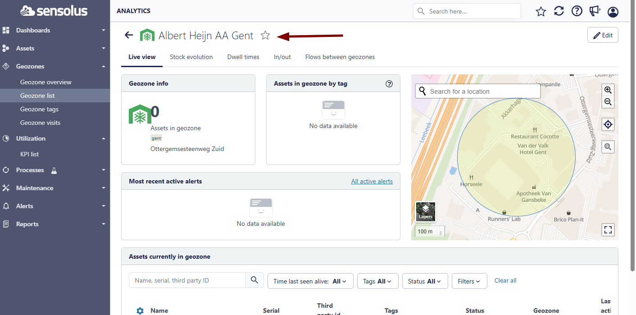636x315 pixels.
Task: Select the Live view tab
Action: point(142,57)
